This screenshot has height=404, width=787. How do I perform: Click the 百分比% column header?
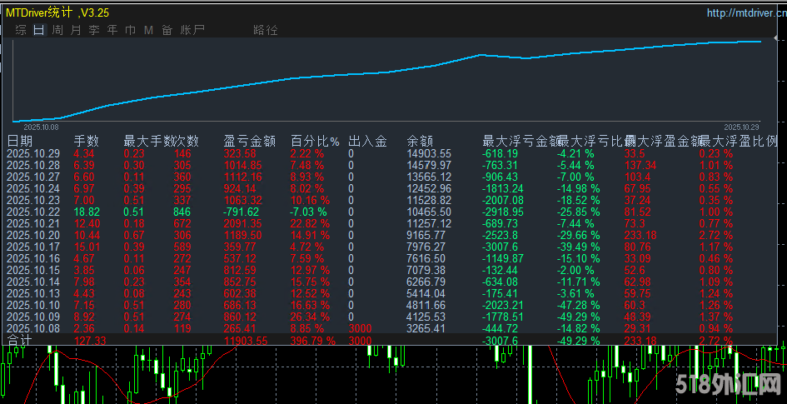315,142
